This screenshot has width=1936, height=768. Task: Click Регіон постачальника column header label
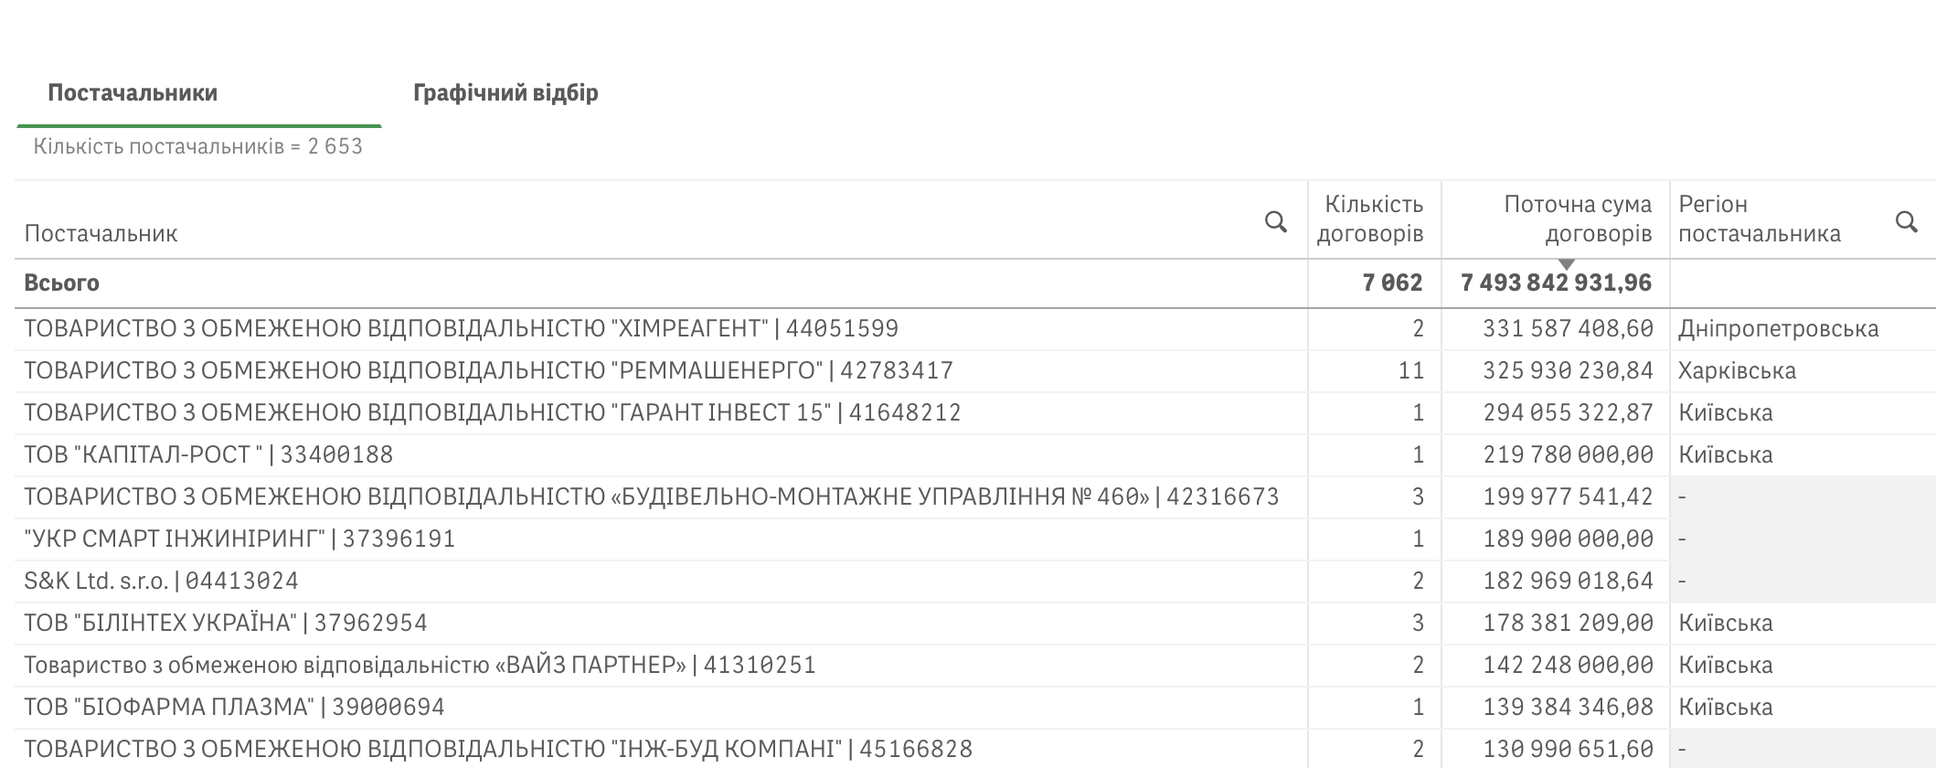click(1760, 219)
